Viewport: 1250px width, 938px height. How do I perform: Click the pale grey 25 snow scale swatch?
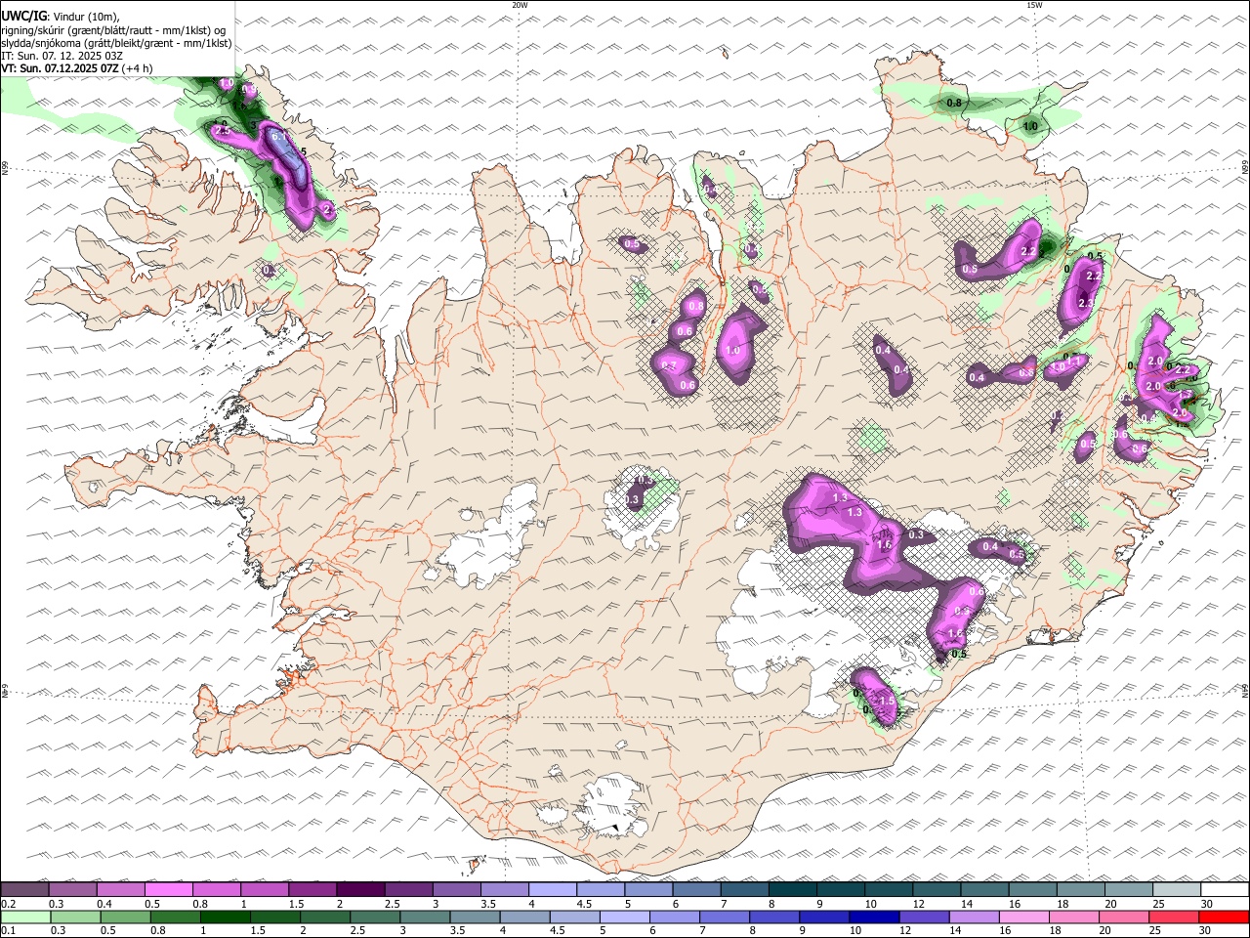point(1176,889)
